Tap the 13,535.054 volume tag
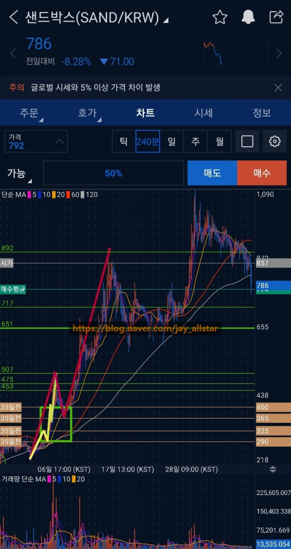This screenshot has height=549, width=291. click(273, 544)
